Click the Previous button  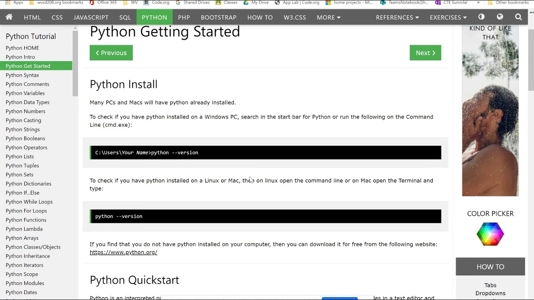111,53
